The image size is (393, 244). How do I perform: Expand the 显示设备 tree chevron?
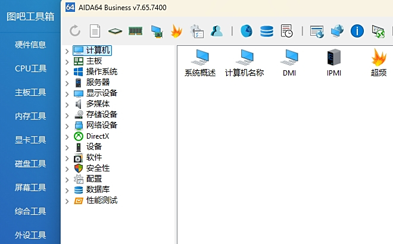(67, 94)
